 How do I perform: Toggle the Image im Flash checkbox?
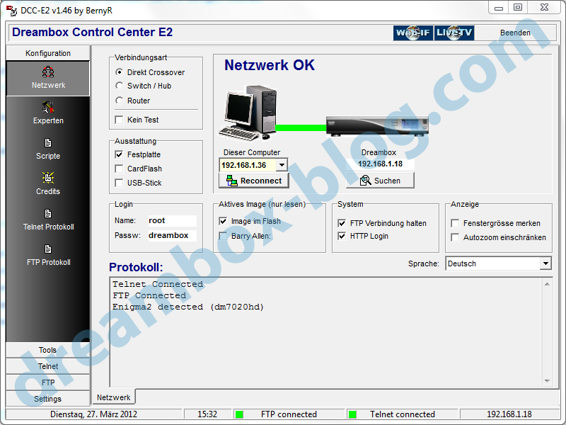point(223,221)
